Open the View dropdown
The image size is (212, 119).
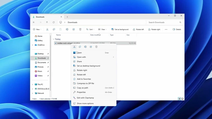(x=102, y=29)
